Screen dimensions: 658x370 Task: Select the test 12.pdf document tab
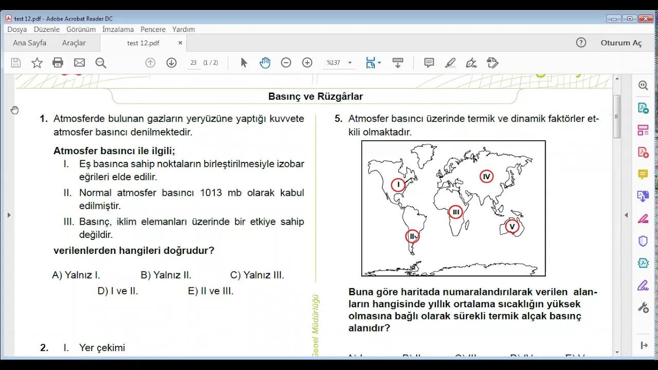[x=143, y=43]
